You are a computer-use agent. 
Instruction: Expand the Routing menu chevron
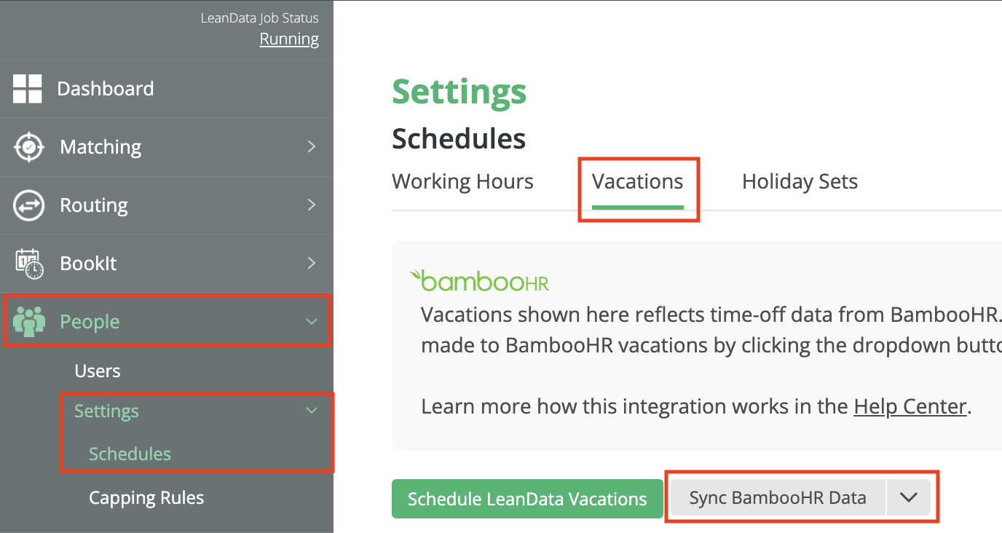[312, 205]
